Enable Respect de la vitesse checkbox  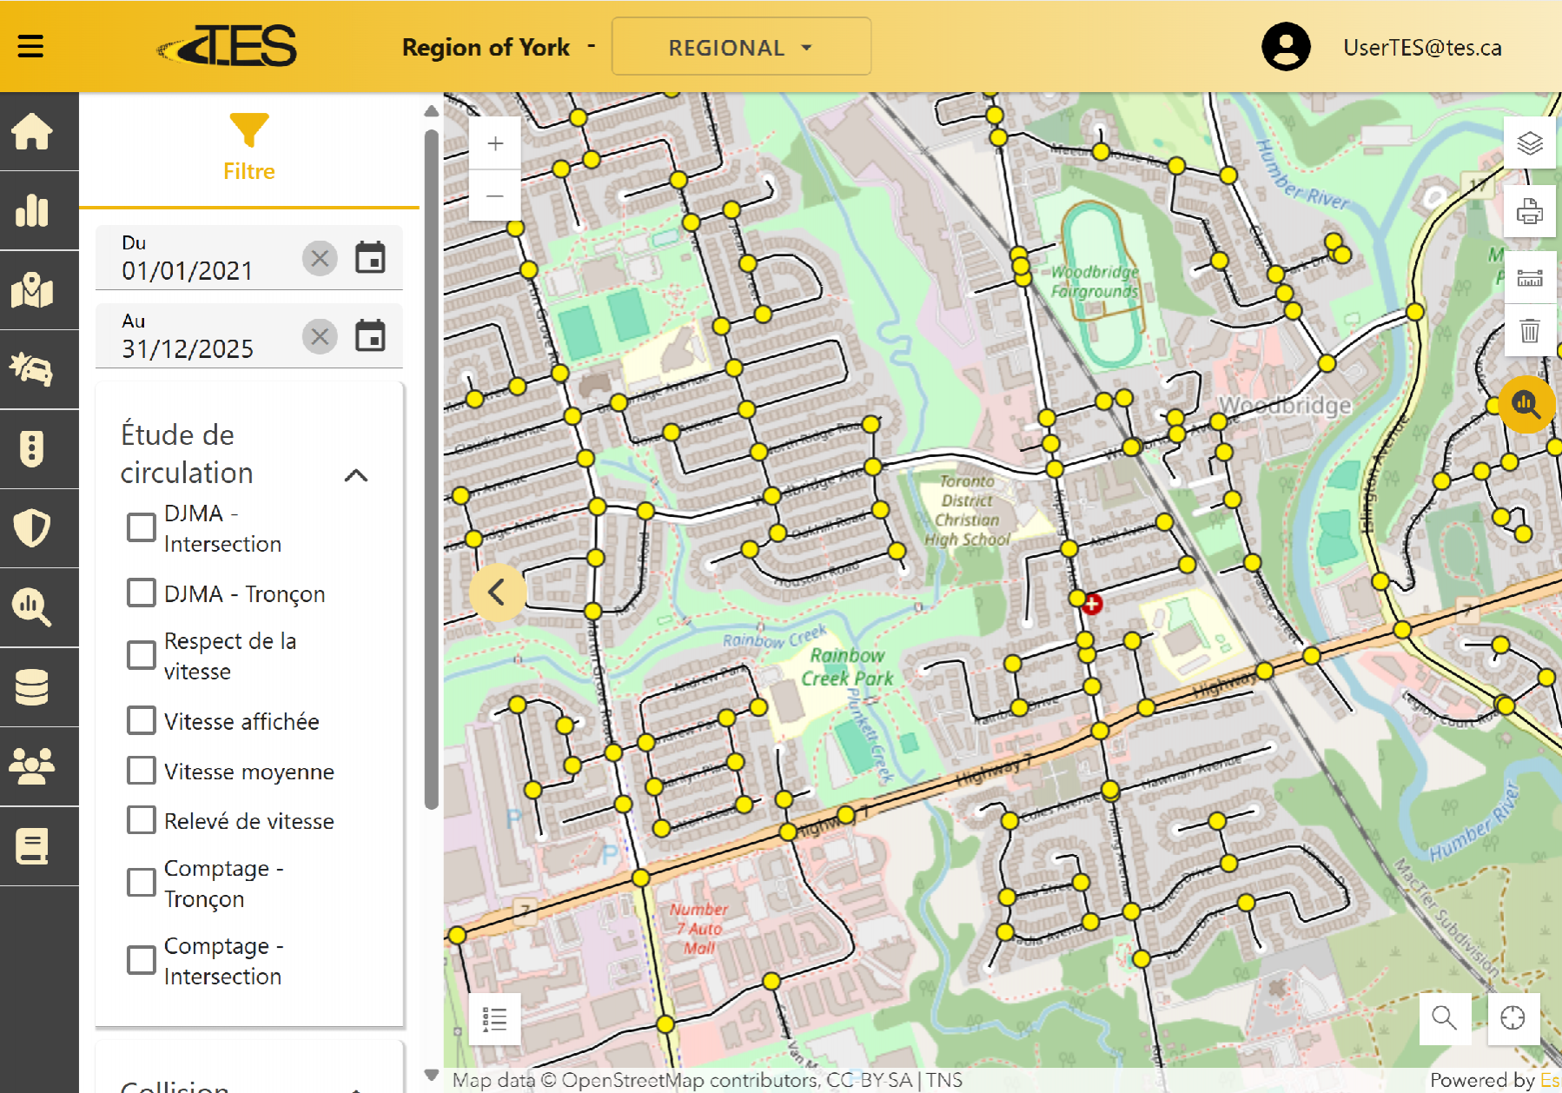click(142, 655)
